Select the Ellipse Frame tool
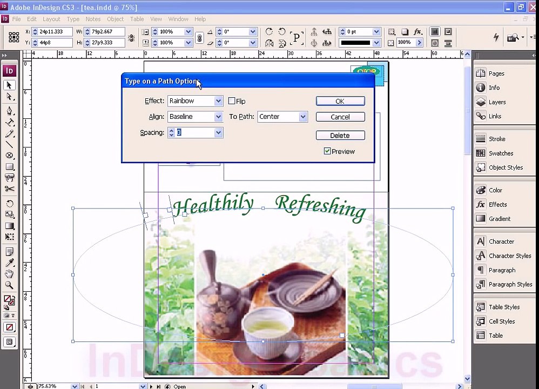 (9, 156)
